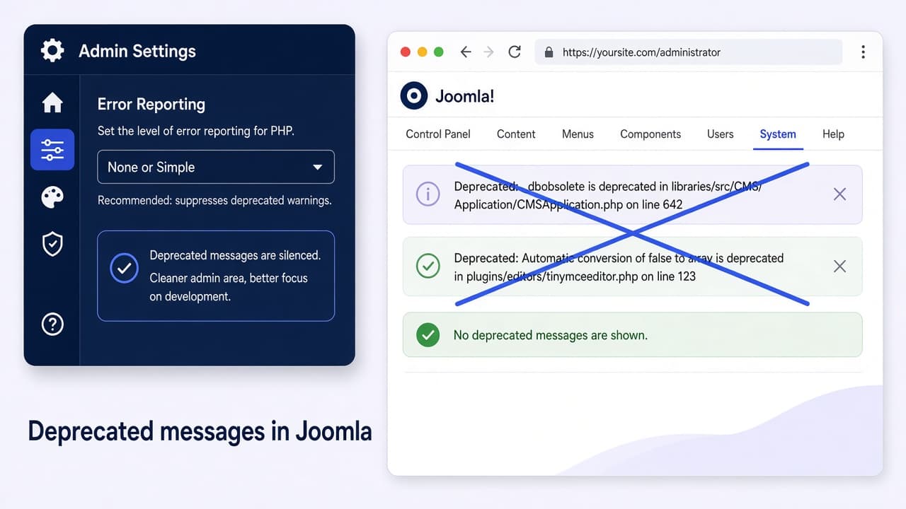906x509 pixels.
Task: Click the check icon in the tinymceeditor message
Action: [428, 266]
